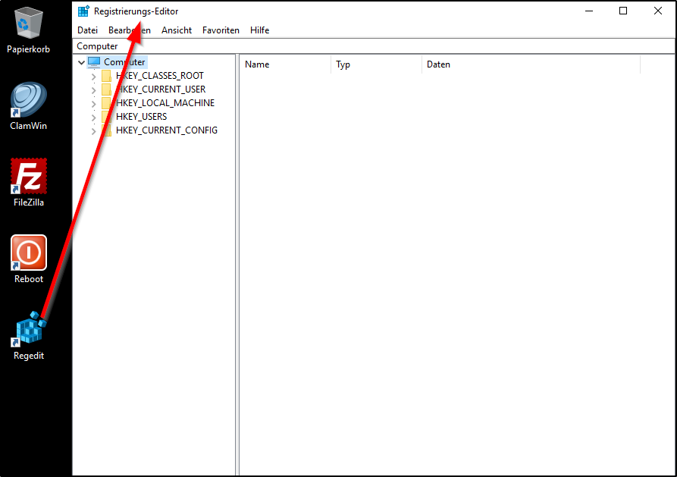This screenshot has height=477, width=677.
Task: Select the Computer label in tree
Action: (124, 62)
